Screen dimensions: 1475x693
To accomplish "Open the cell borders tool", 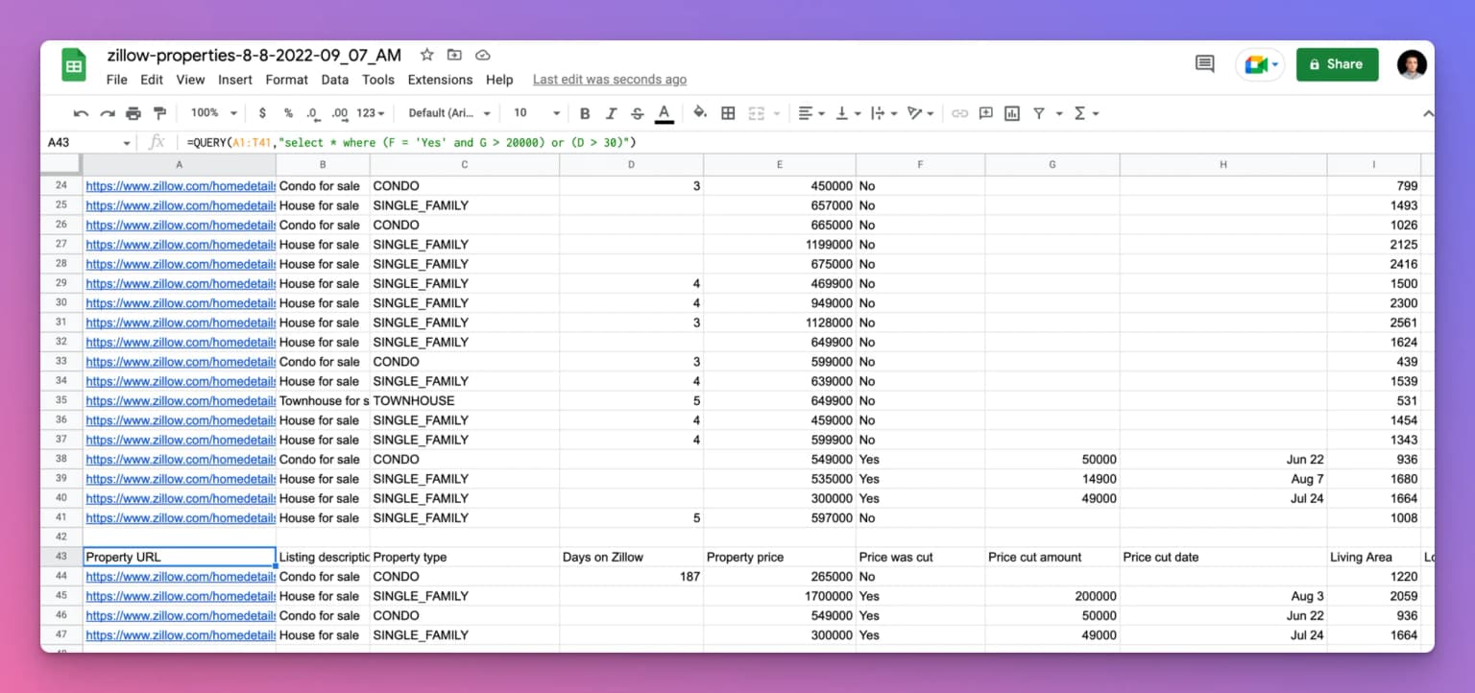I will tap(728, 113).
